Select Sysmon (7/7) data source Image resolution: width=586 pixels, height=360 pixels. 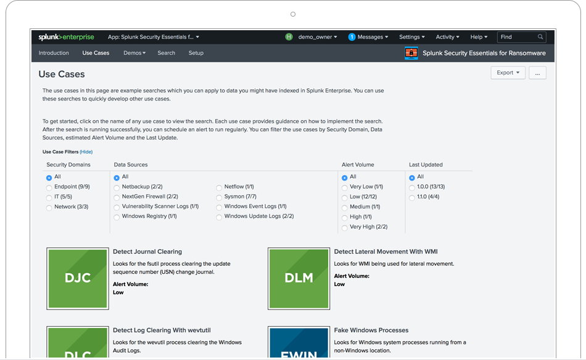click(x=219, y=197)
